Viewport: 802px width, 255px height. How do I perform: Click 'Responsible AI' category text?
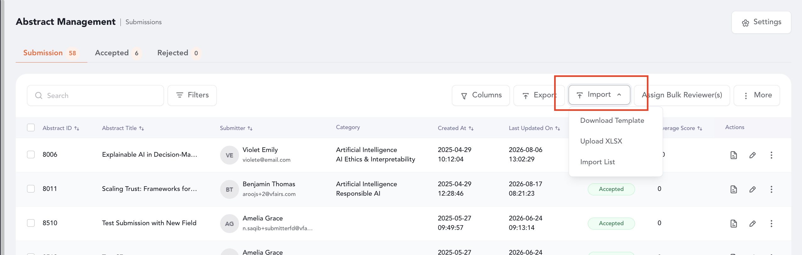358,193
